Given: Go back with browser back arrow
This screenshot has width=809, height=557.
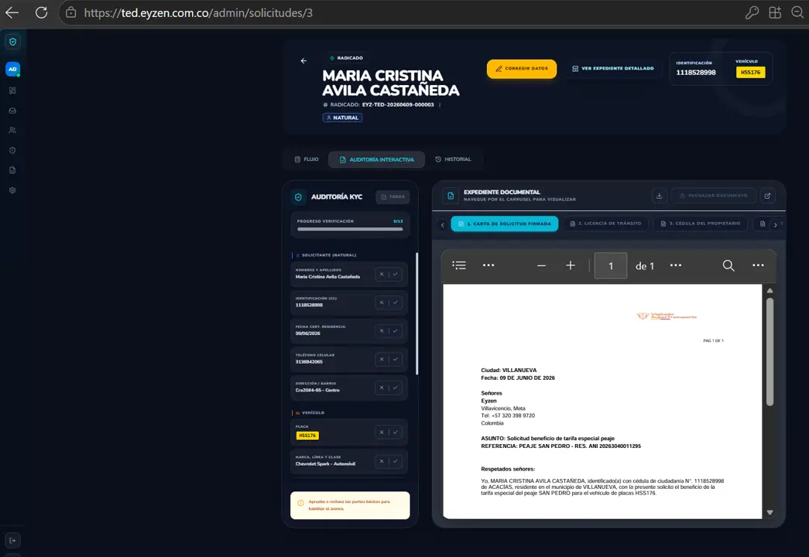Looking at the screenshot, I should (12, 13).
